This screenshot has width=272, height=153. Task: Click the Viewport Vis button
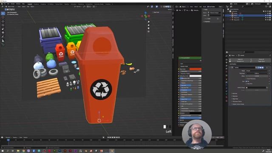(240, 61)
